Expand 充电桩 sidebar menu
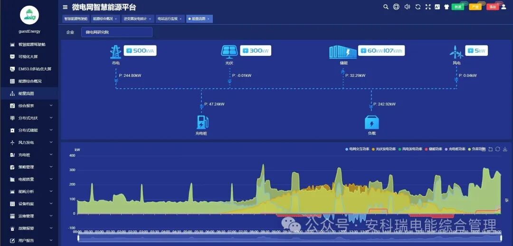 tap(29, 155)
